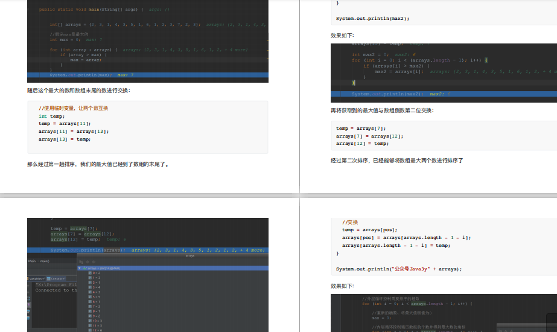Screen dimensions: 557x332
Task: Select the '10 = 3' array element row
Action: (95, 321)
